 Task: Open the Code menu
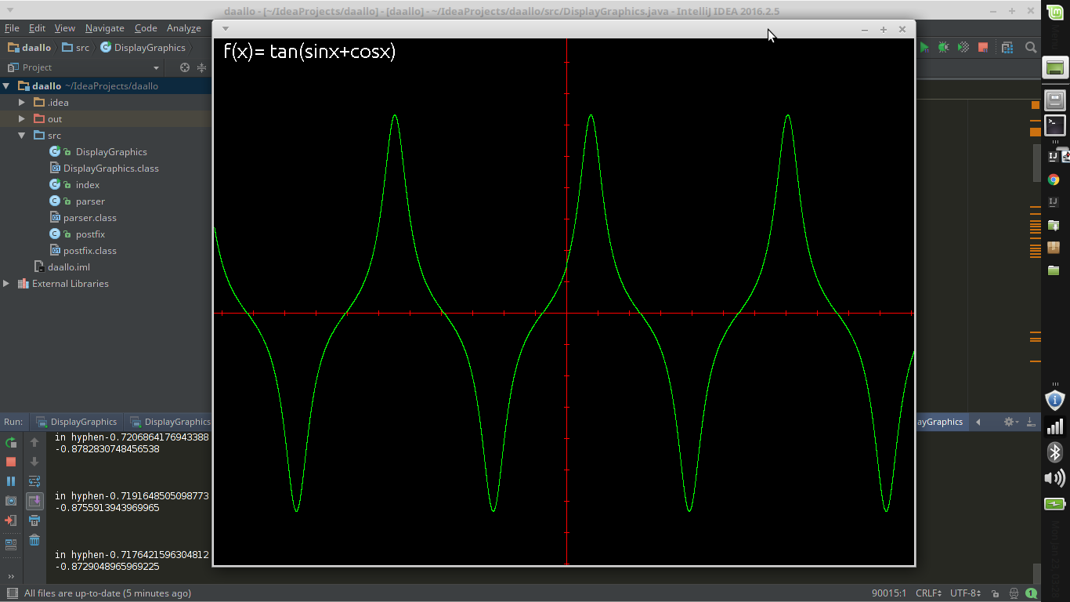coord(146,28)
